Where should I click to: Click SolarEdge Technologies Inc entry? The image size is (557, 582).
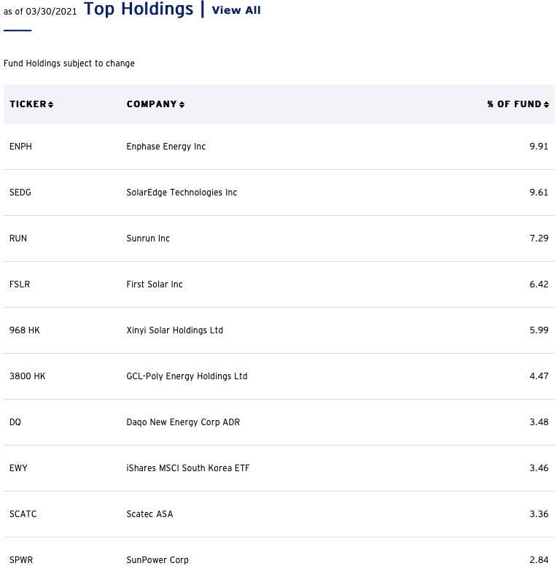point(182,193)
